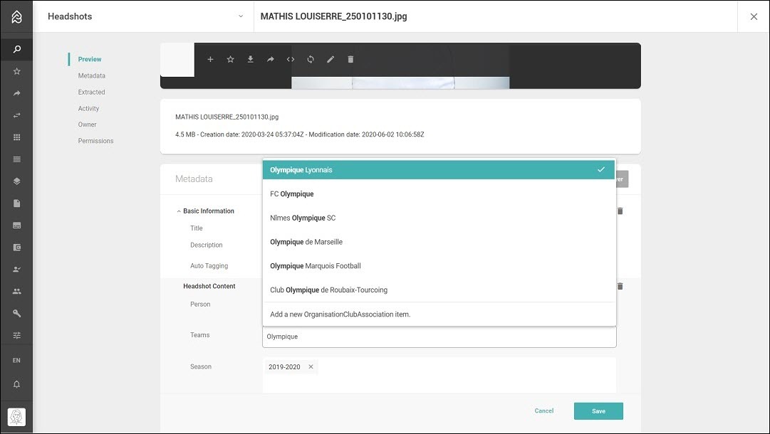Open the wrench tools icon in sidebar
The image size is (770, 434).
tap(16, 313)
